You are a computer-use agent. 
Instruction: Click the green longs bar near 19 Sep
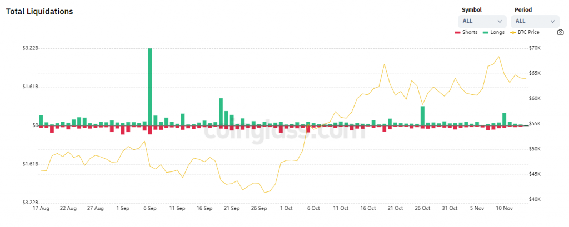pyautogui.click(x=221, y=112)
